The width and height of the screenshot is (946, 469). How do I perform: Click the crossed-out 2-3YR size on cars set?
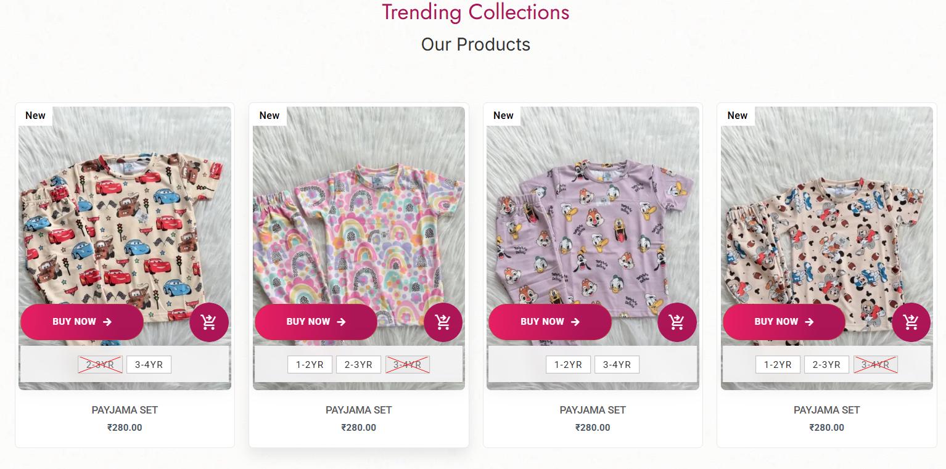pyautogui.click(x=100, y=365)
